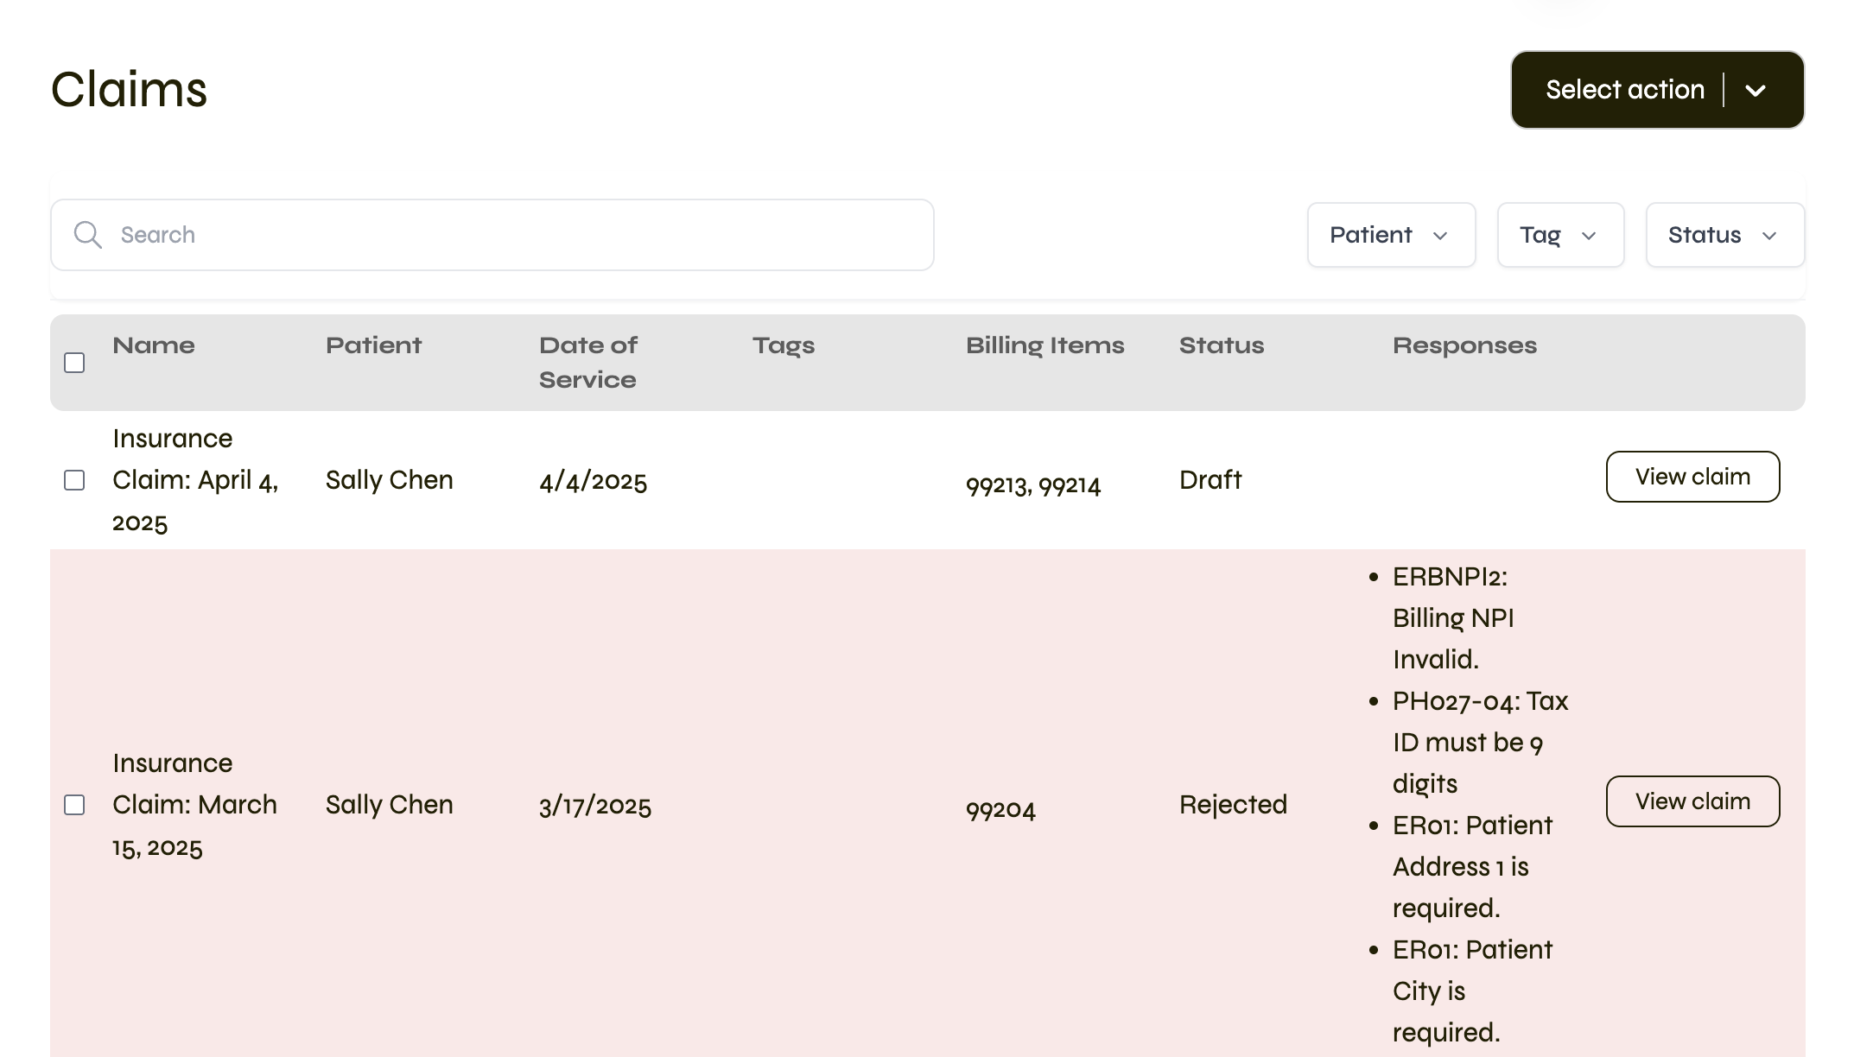Click the Tags column header
This screenshot has height=1057, width=1854.
pos(784,346)
